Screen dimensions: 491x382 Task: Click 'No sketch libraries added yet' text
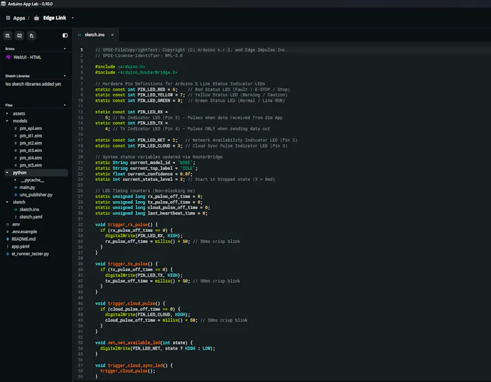pyautogui.click(x=33, y=84)
